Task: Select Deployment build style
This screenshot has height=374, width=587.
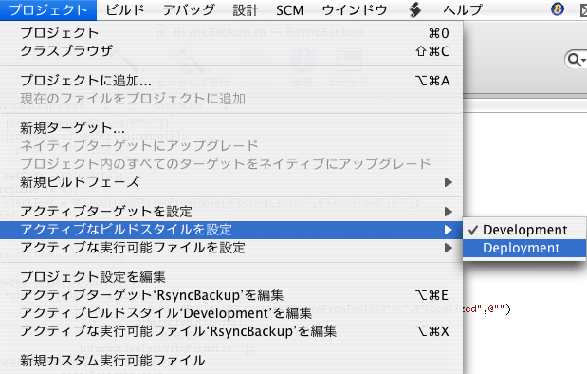Action: click(524, 248)
